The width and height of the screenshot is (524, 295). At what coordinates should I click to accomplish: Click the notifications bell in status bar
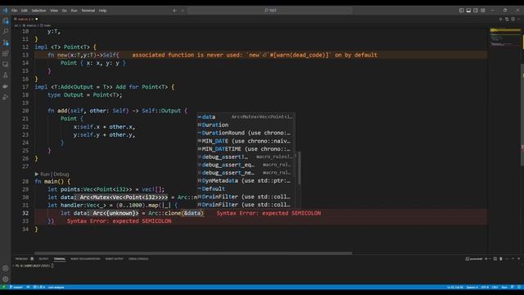click(519, 287)
